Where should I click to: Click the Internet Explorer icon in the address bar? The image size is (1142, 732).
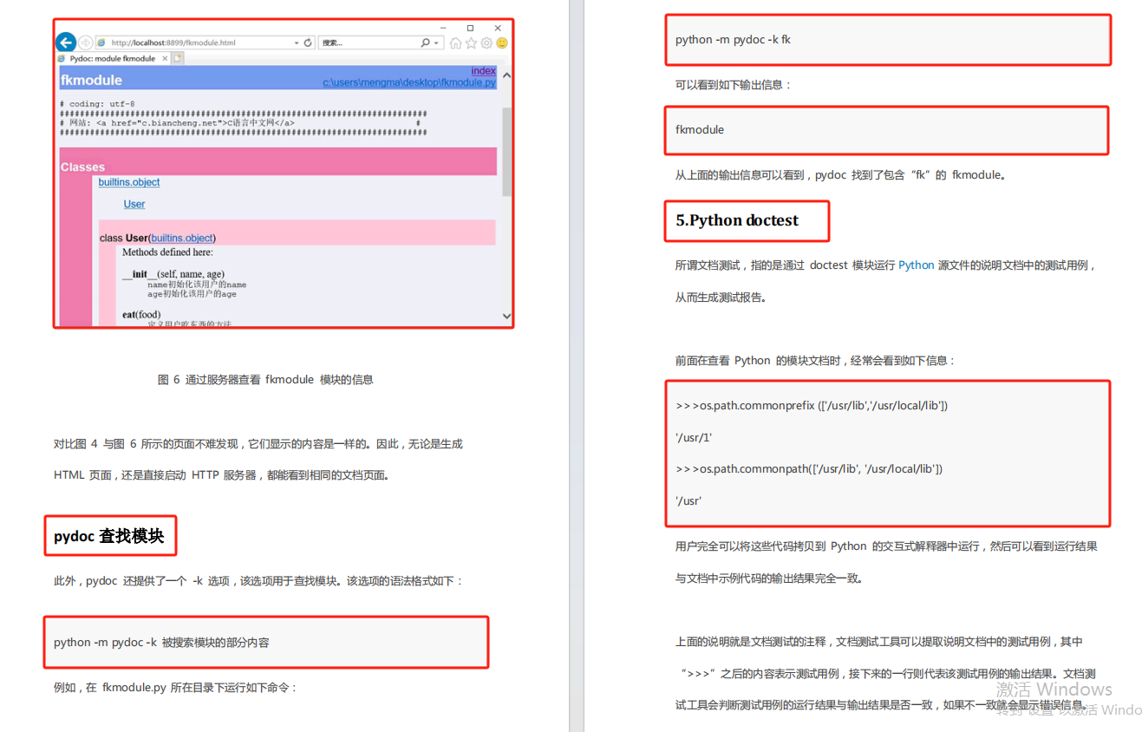pos(102,42)
